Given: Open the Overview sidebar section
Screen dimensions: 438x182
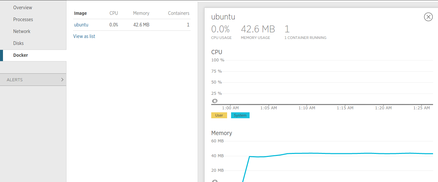Looking at the screenshot, I should coord(22,8).
